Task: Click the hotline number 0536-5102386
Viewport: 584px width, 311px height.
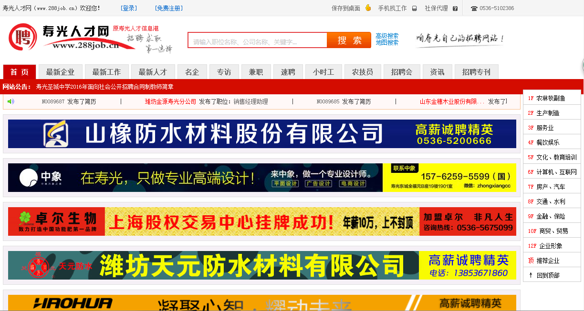Action: 497,9
